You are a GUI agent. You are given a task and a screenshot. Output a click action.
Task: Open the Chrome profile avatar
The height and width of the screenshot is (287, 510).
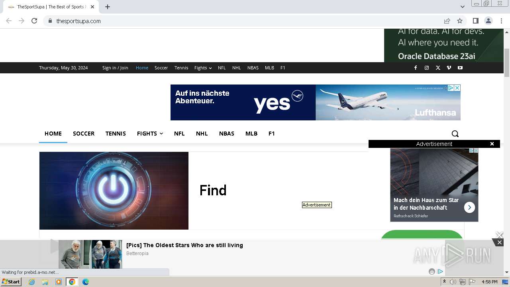click(x=488, y=21)
